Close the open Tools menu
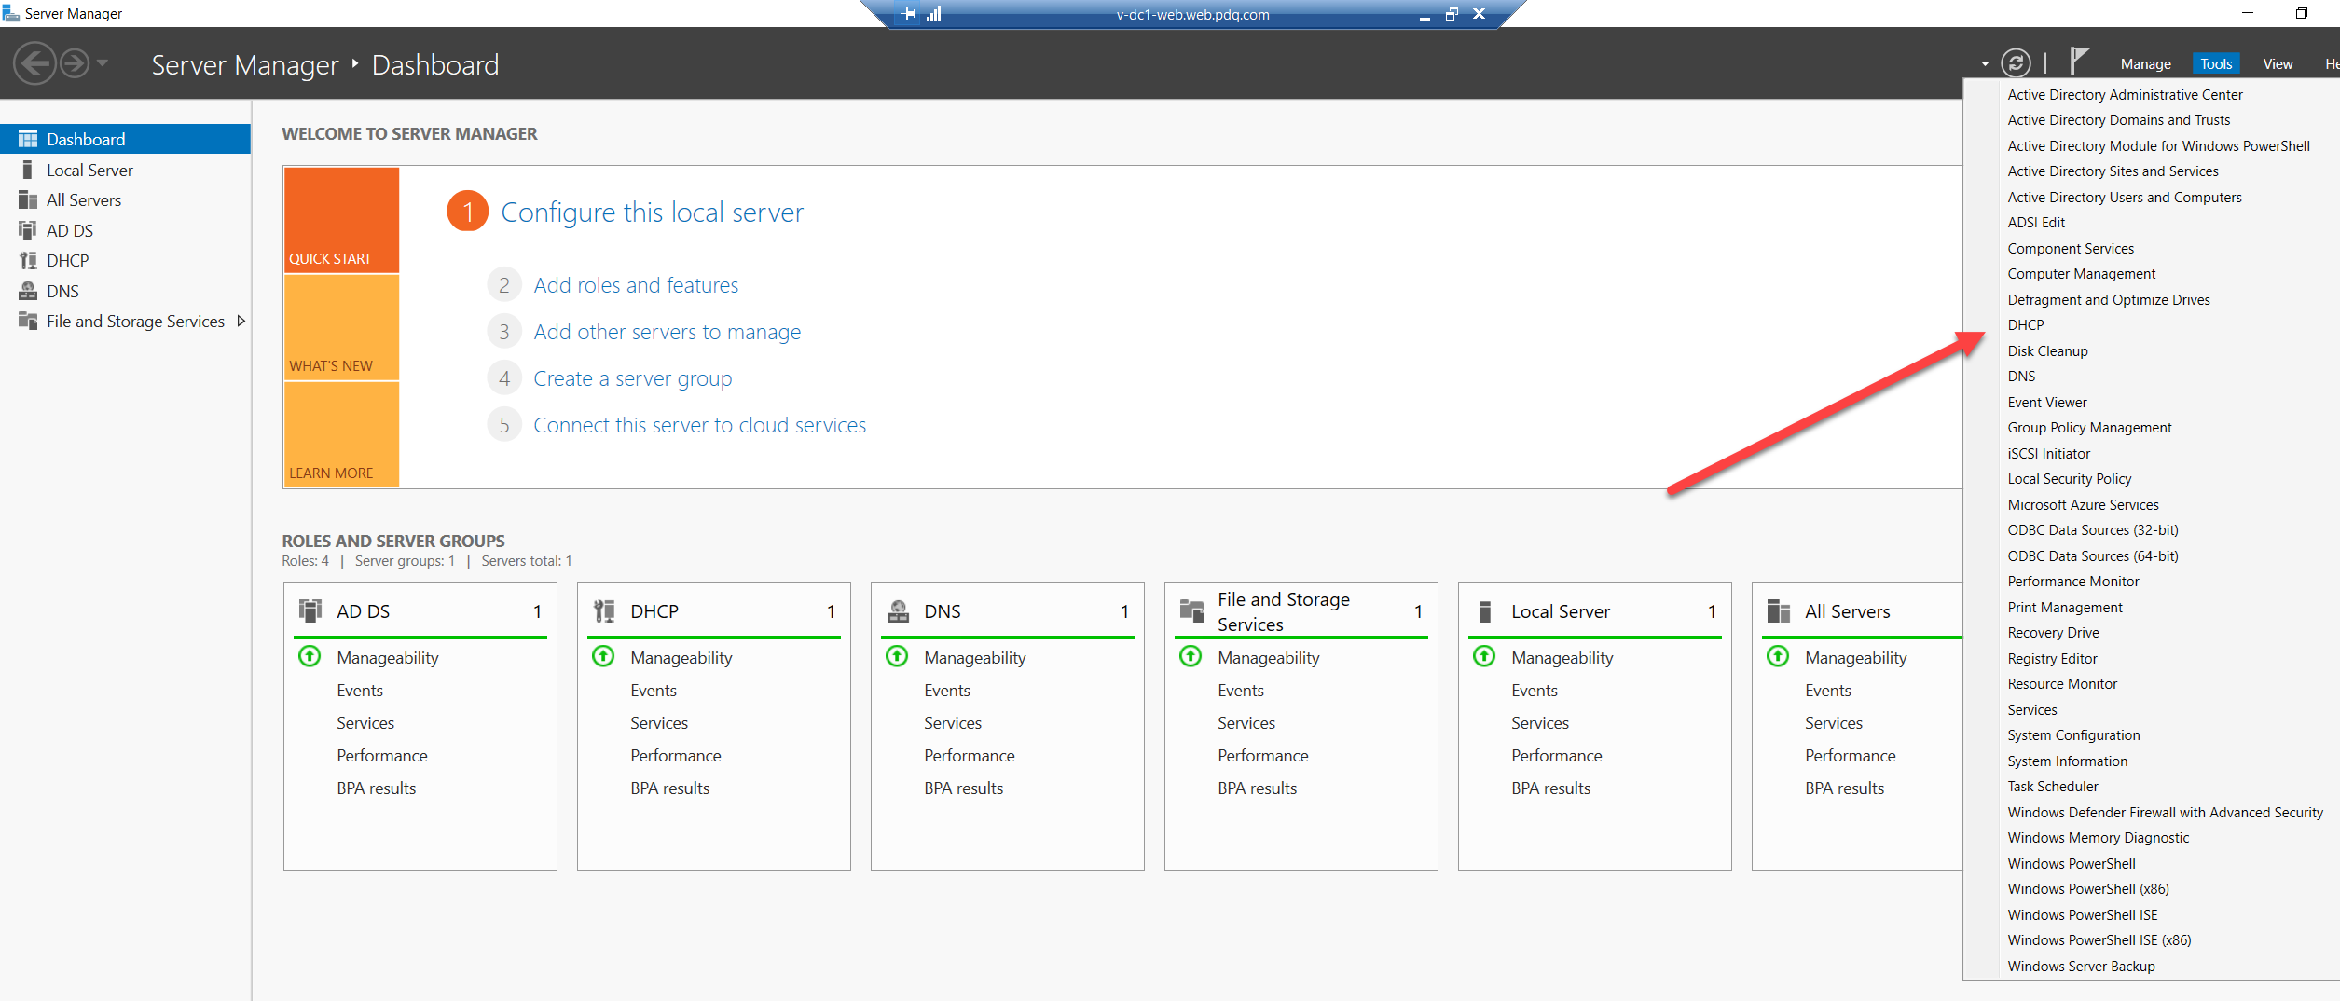 (2216, 64)
